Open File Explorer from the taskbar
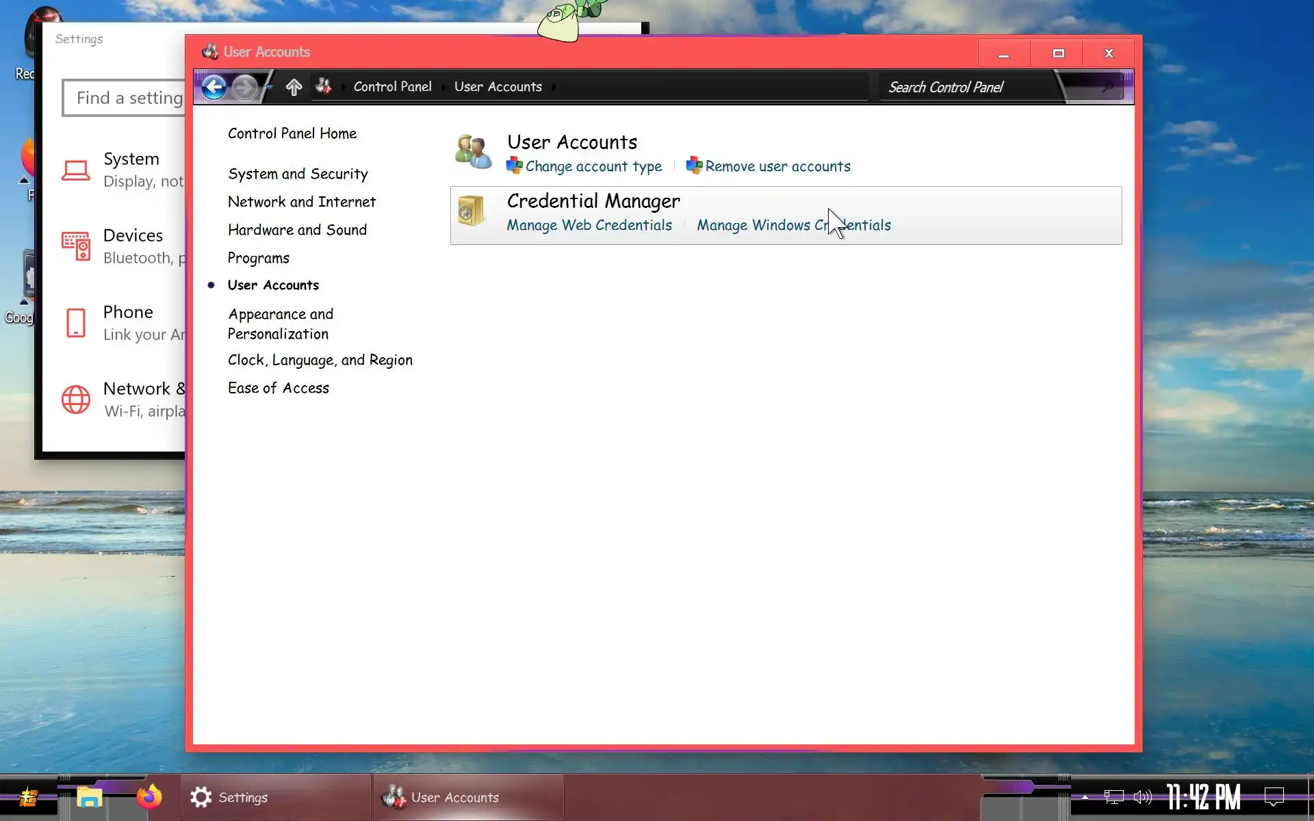This screenshot has width=1314, height=821. pos(89,797)
